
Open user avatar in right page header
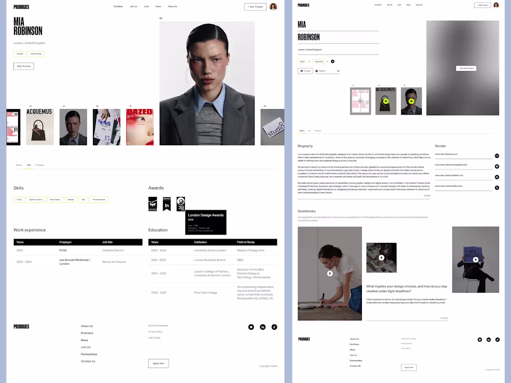(x=496, y=5)
